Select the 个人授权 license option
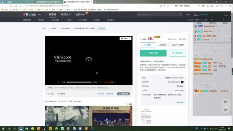Viewport: 233px width, 131px height. pyautogui.click(x=147, y=45)
